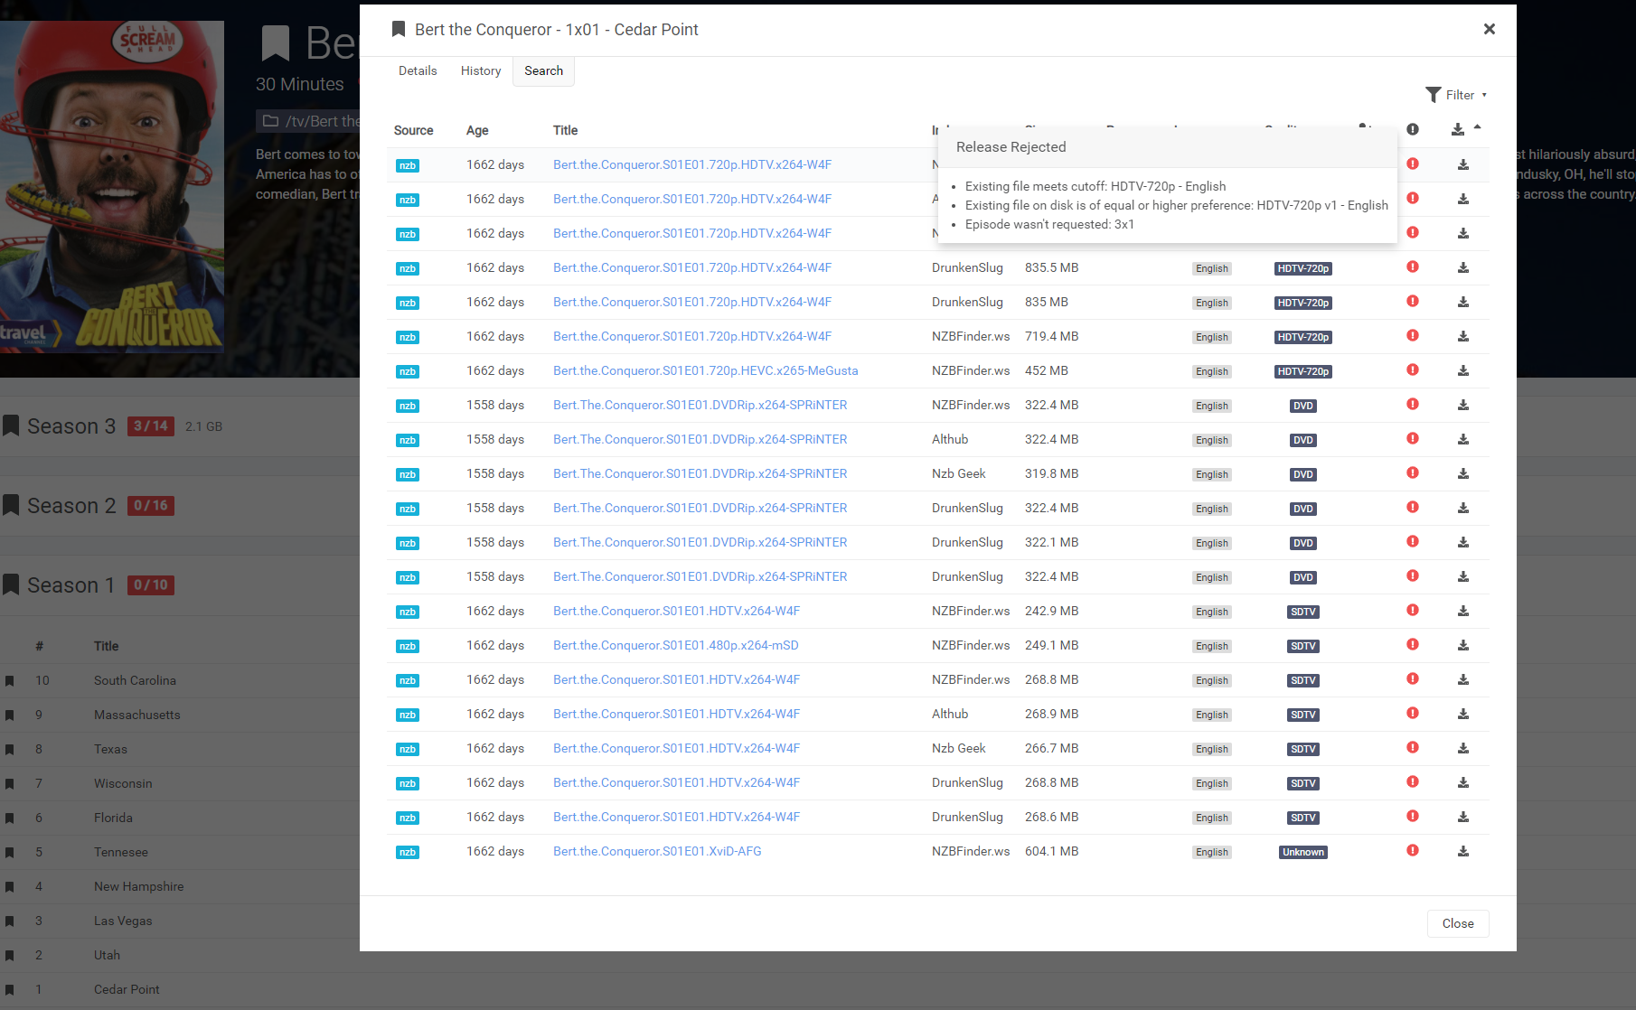Viewport: 1636px width, 1010px height.
Task: Download the Bert.The.Conqueror.S01E01.DVDRip.x264-SPRiNTER release
Action: click(1463, 405)
